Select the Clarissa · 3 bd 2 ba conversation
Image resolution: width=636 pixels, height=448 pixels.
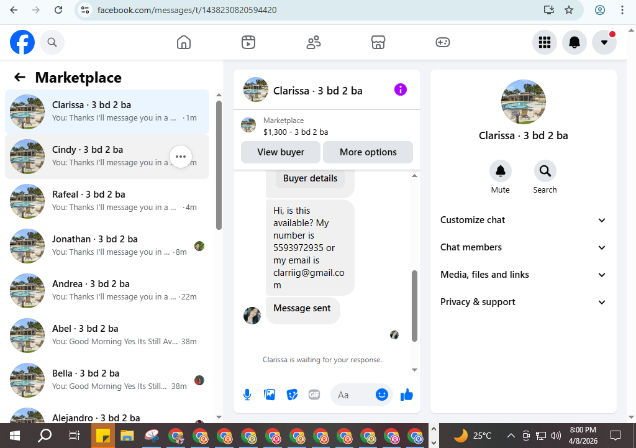coord(107,112)
